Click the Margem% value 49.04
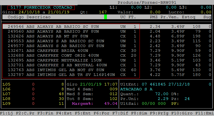Viewport: 214px width, 116px height. (110, 103)
